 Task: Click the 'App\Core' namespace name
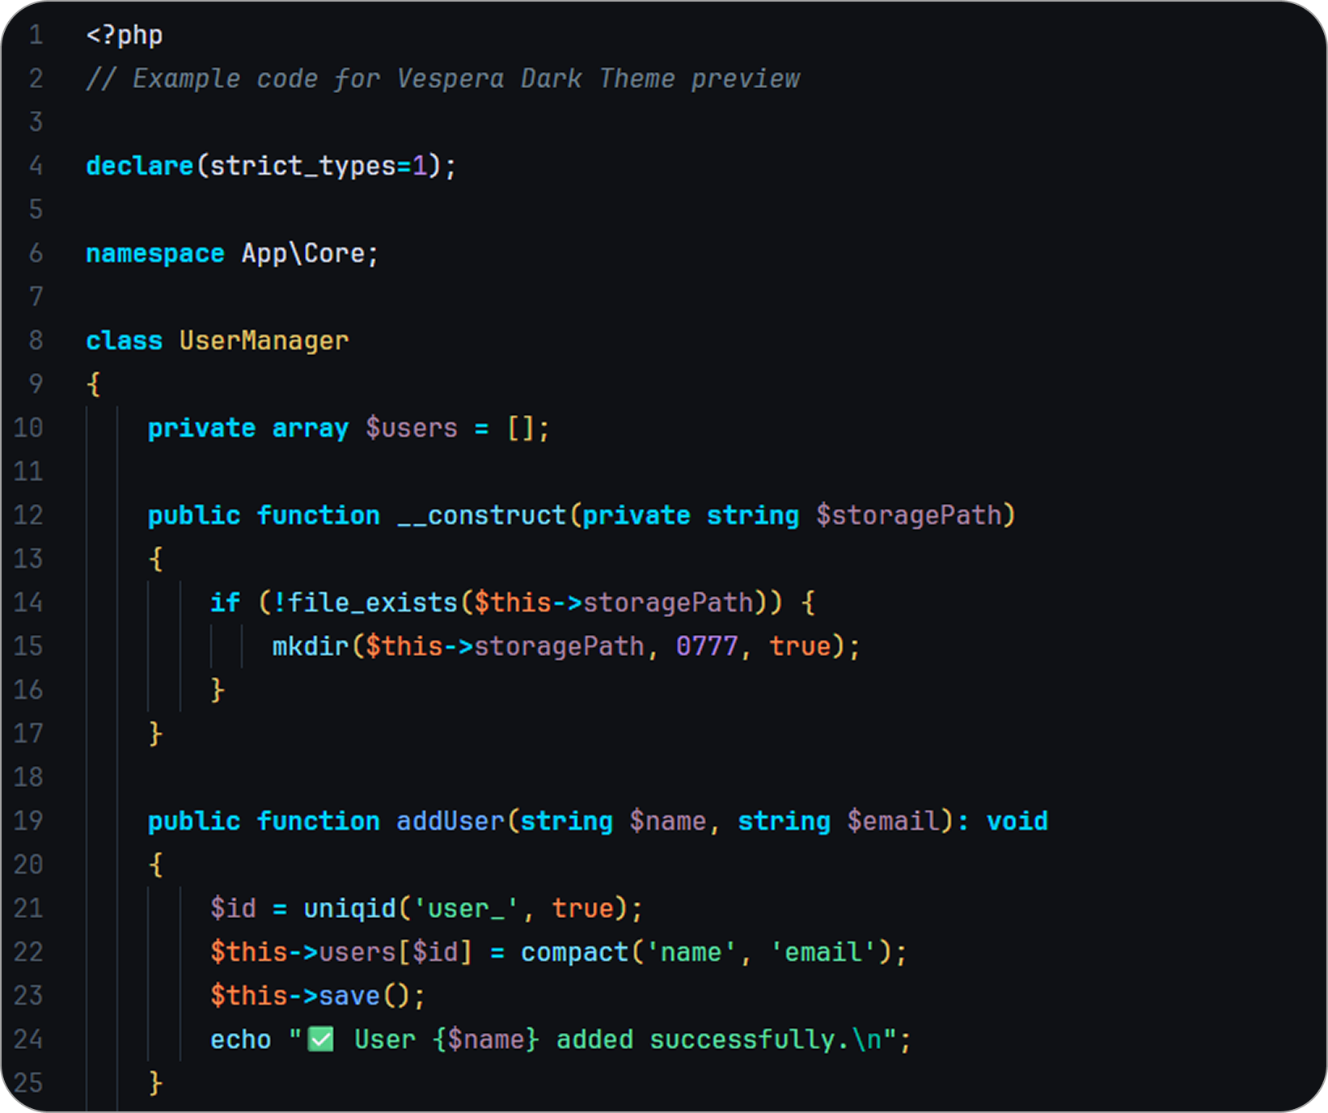303,253
